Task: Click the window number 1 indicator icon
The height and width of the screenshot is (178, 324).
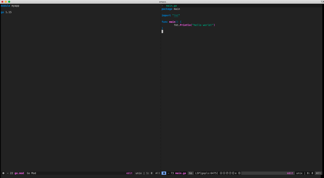Action: pos(3,173)
